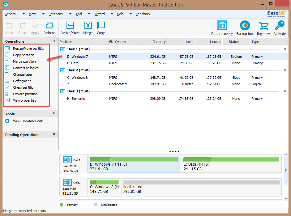This screenshot has height=216, width=291.
Task: Open the Wizard menu
Action: point(100,14)
